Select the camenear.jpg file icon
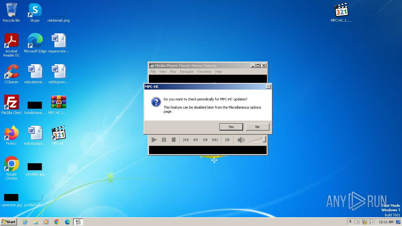This screenshot has width=402, height=226. click(x=11, y=200)
